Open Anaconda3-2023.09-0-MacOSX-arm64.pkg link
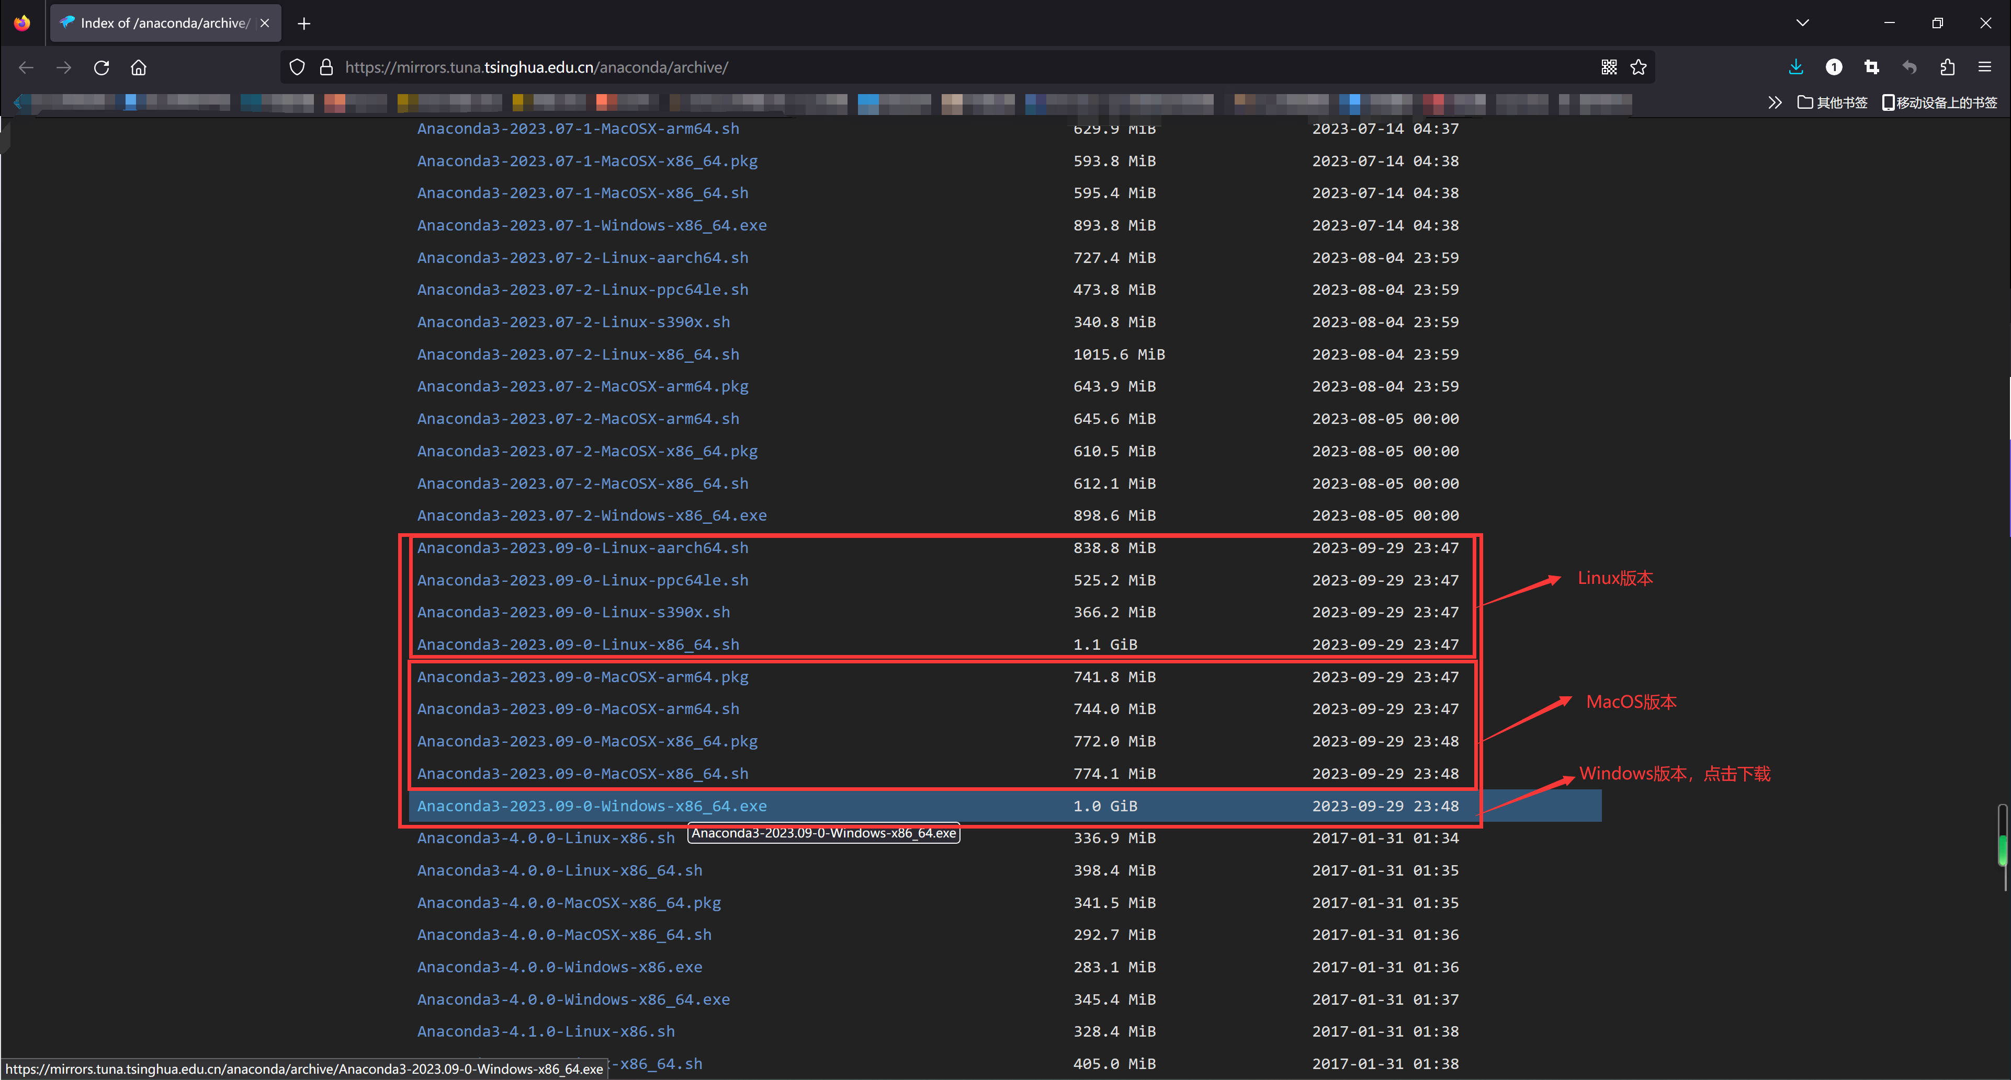This screenshot has width=2011, height=1080. pyautogui.click(x=582, y=677)
